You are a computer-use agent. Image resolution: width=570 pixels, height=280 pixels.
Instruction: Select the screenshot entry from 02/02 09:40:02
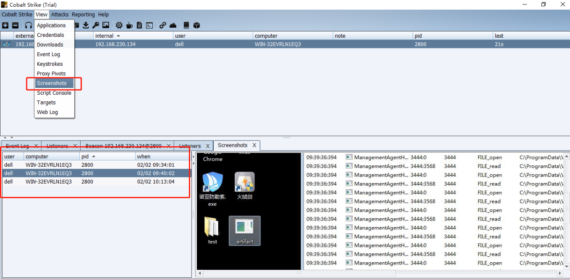click(x=97, y=173)
